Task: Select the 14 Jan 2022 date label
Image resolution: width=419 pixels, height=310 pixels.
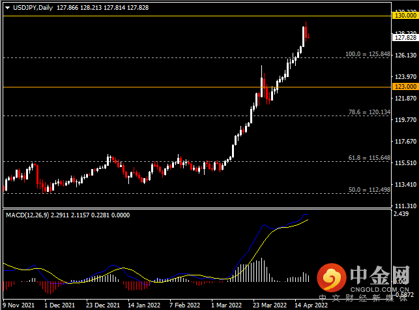Action: (x=144, y=305)
